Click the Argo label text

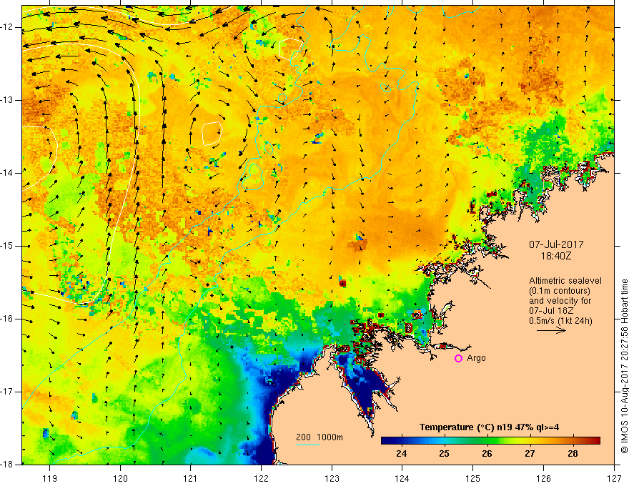[476, 358]
